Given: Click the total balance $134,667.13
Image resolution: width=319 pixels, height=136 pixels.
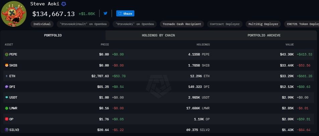Looking at the screenshot, I should [54, 14].
